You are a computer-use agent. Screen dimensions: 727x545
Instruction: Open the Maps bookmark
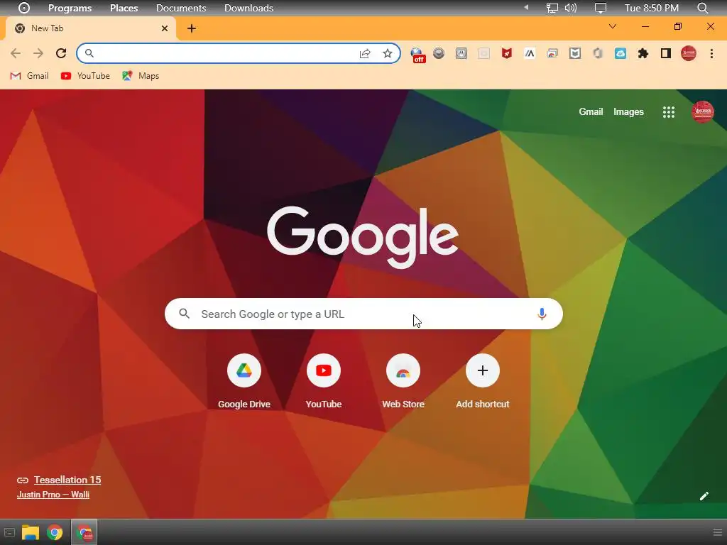coord(141,75)
